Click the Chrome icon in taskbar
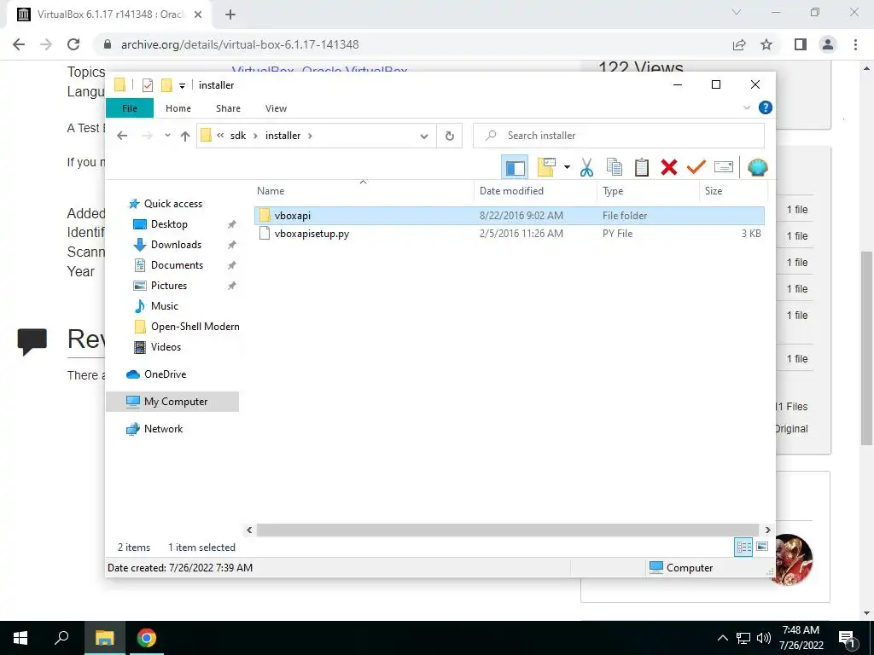 pos(147,638)
